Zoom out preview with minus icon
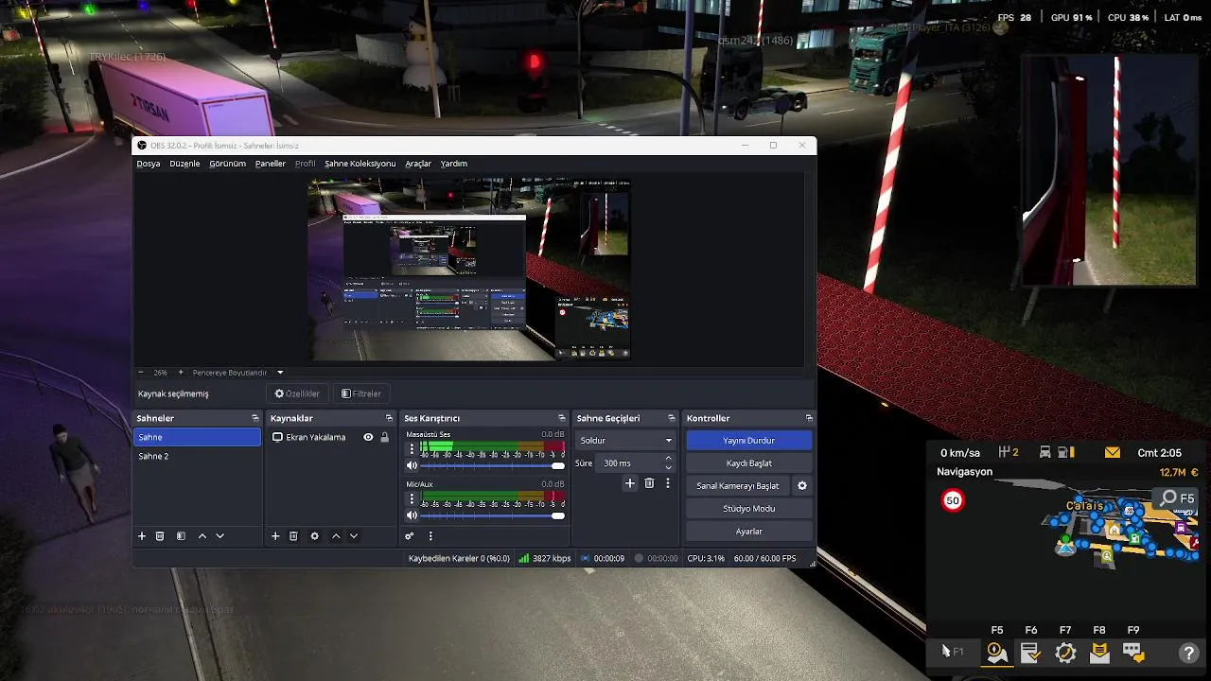This screenshot has height=681, width=1211. click(141, 373)
